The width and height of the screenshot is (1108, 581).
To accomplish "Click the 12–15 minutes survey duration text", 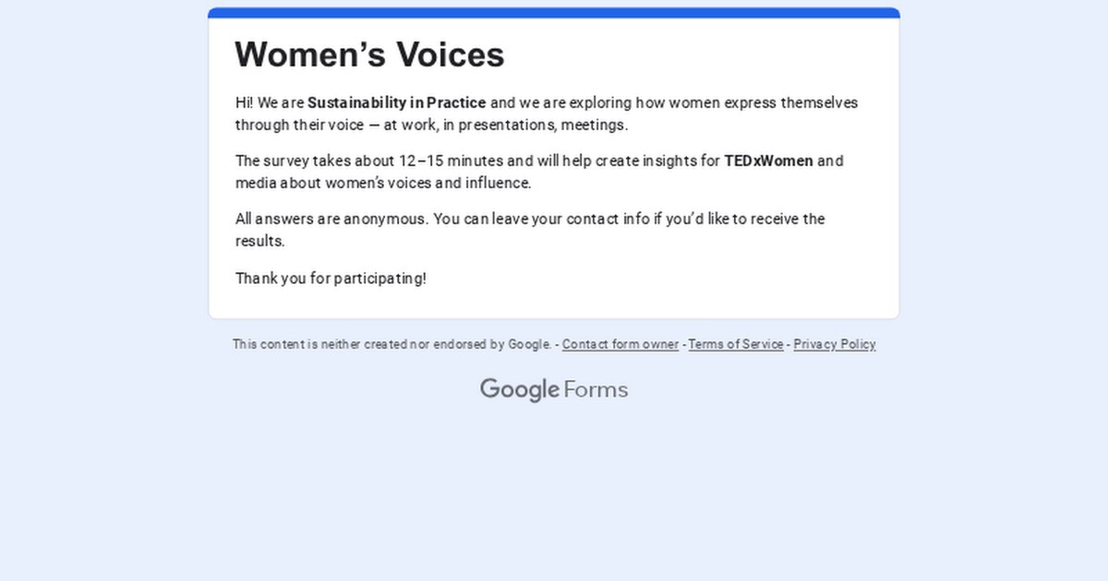I will pyautogui.click(x=452, y=160).
